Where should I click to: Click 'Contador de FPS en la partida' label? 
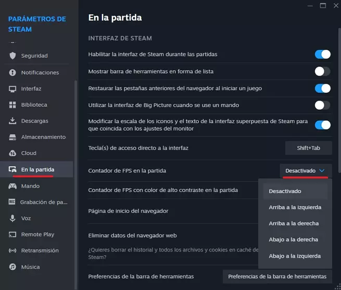click(x=127, y=171)
